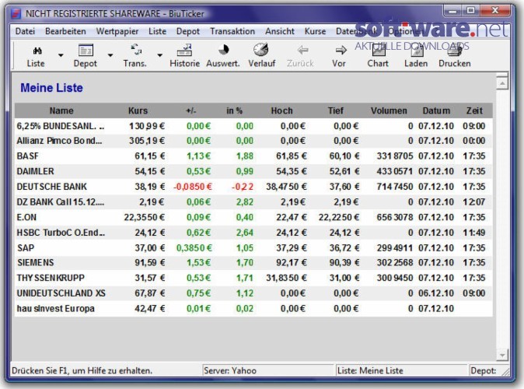Click the Vor forward arrow icon
Screen dimensions: 524x389
coord(341,50)
